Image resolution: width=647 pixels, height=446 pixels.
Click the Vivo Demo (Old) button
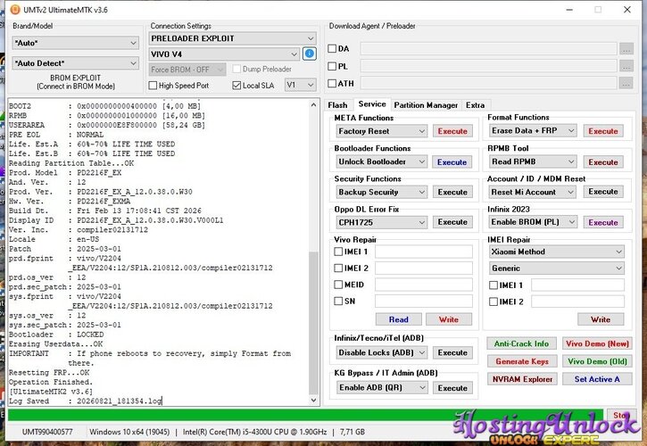(x=597, y=361)
